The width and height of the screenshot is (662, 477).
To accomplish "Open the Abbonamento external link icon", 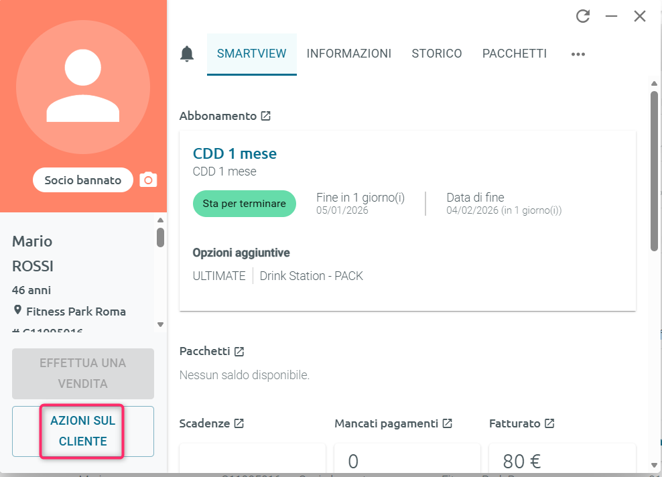I will coord(265,116).
